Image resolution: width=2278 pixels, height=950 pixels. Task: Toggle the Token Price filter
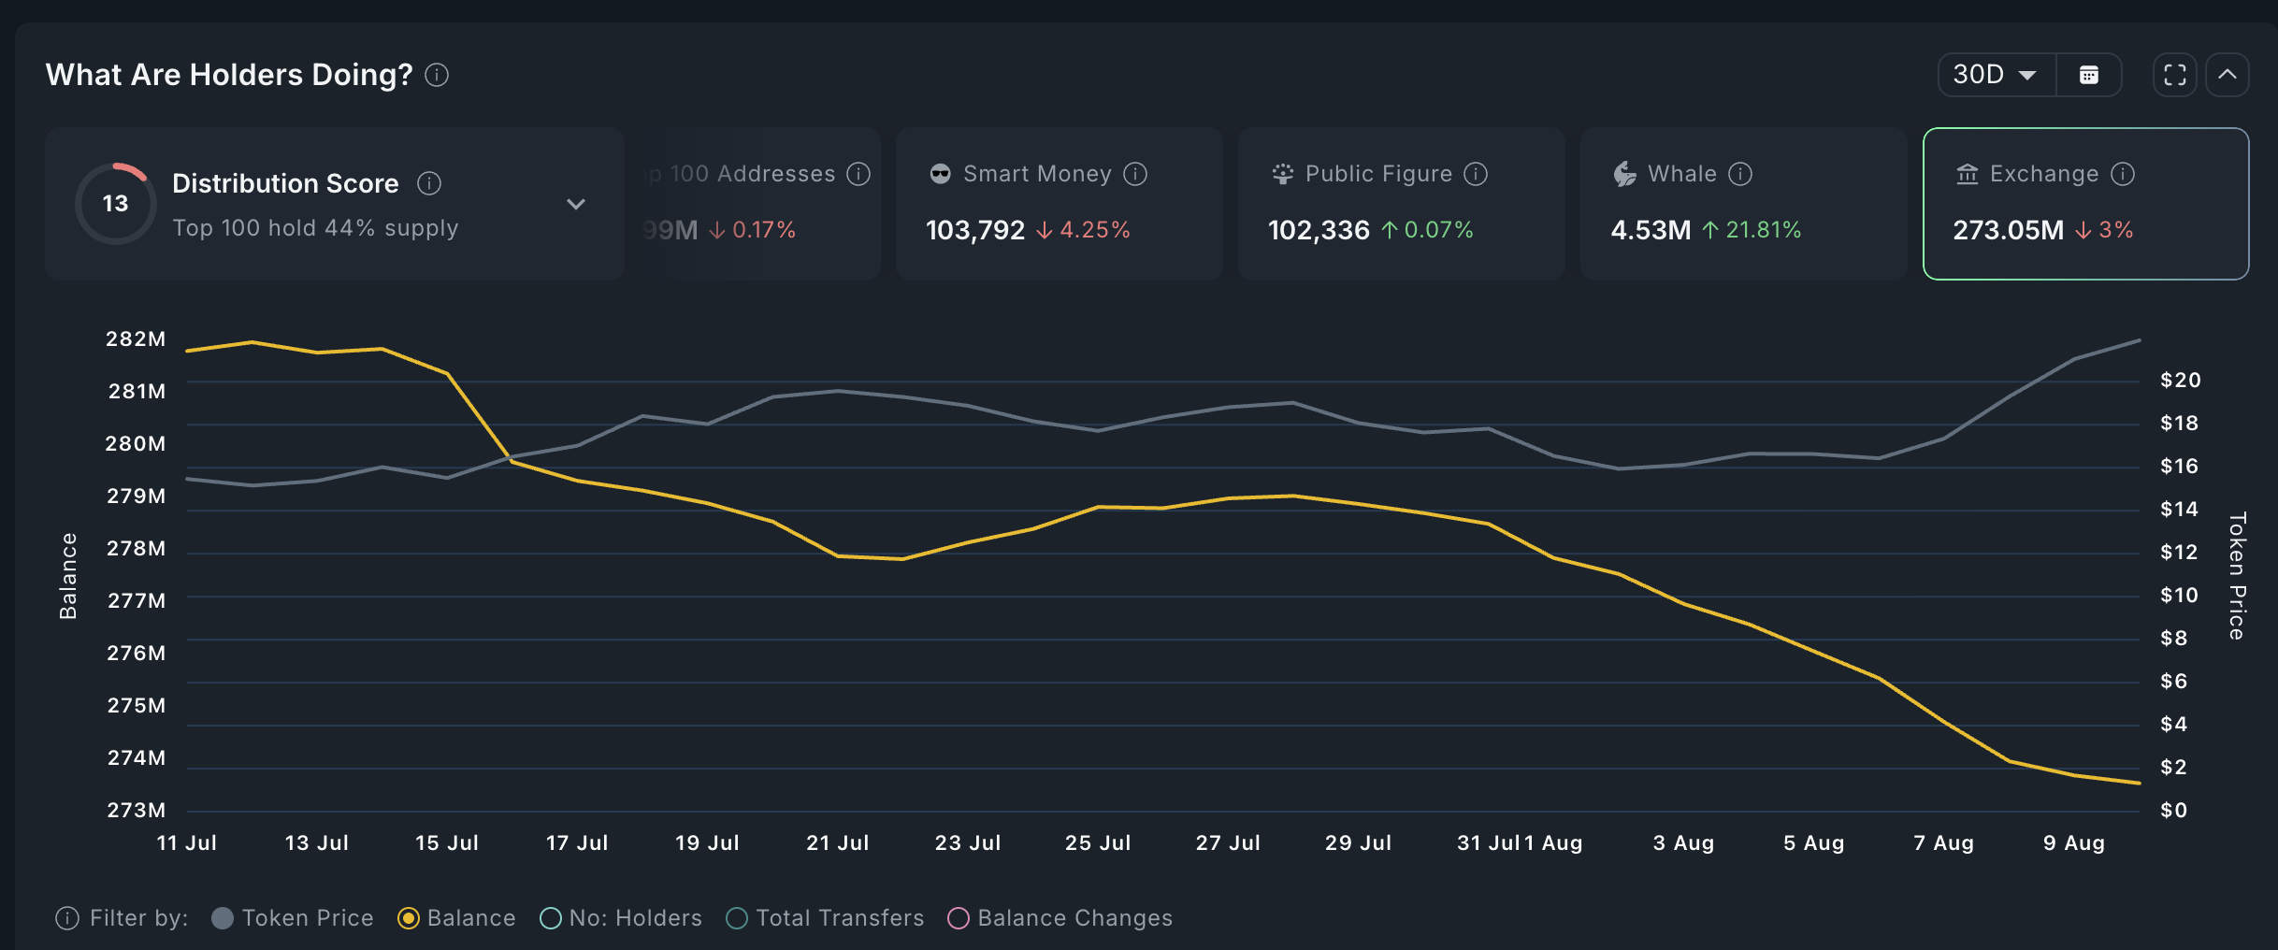pyautogui.click(x=223, y=918)
